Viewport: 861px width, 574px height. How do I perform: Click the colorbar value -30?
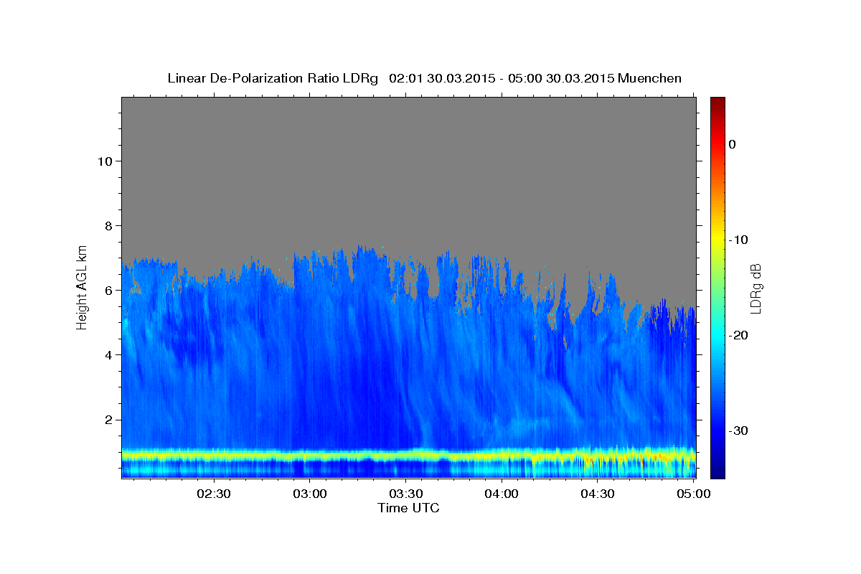[738, 430]
